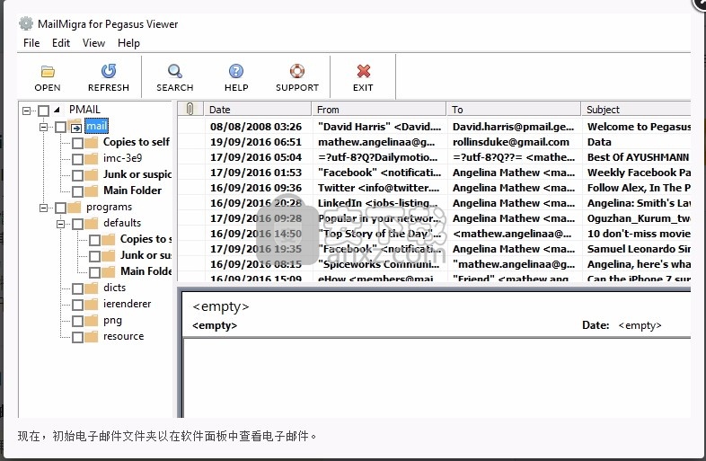706x461 pixels.
Task: Select the Top Story of the Day email
Action: tap(434, 234)
